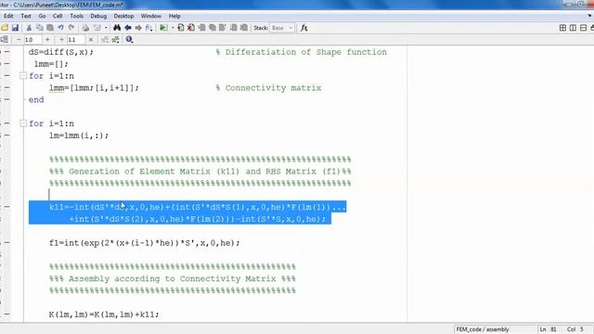Toggle breakpoint dash on f1=int(exp line
The height and width of the screenshot is (334, 594).
[7, 243]
